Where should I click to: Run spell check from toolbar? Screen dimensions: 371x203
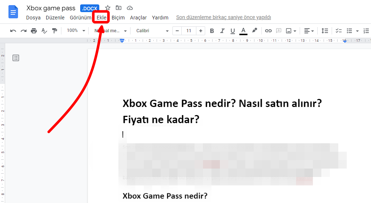click(44, 31)
